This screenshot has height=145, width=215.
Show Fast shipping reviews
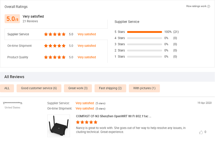110,88
